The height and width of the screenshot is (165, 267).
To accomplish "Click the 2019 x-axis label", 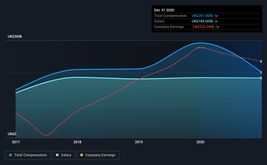I will tap(139, 142).
